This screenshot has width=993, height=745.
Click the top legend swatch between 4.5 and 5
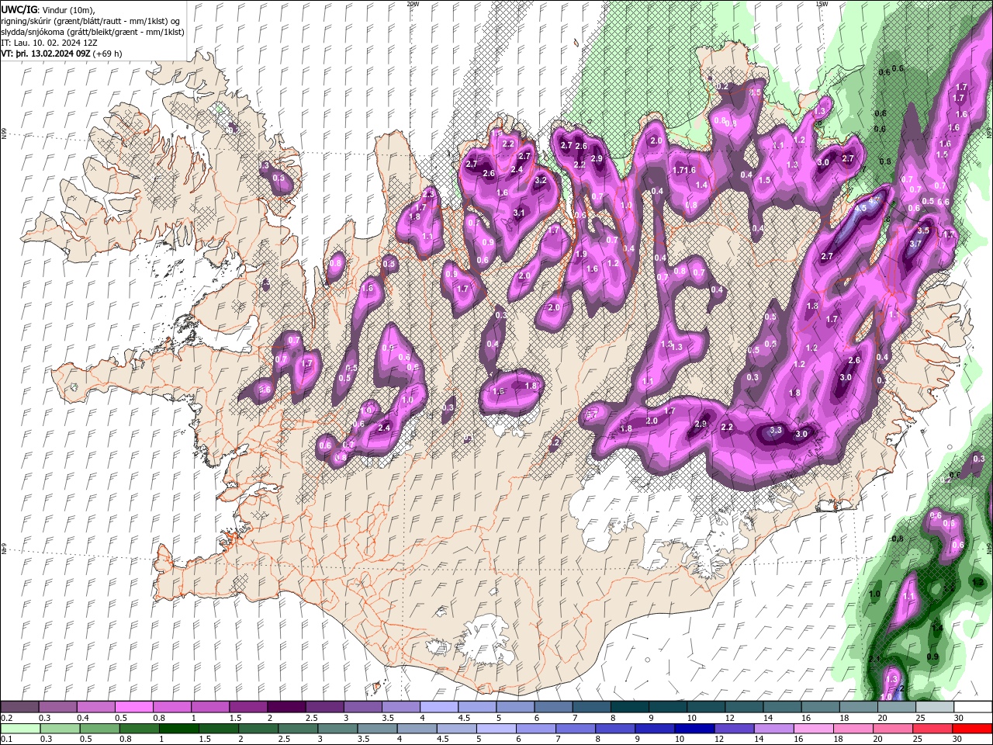click(476, 707)
